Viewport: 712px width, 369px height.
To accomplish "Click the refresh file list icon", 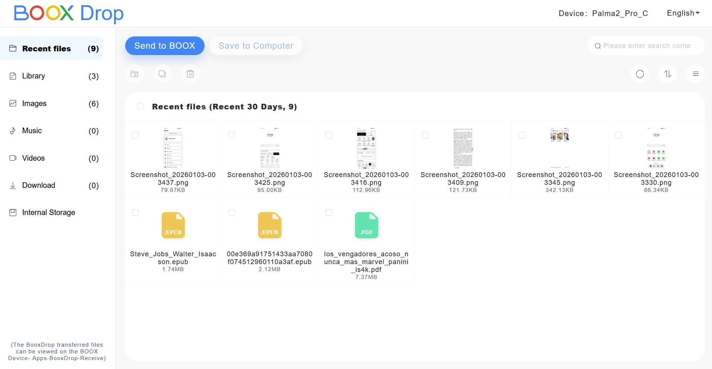I will 640,74.
